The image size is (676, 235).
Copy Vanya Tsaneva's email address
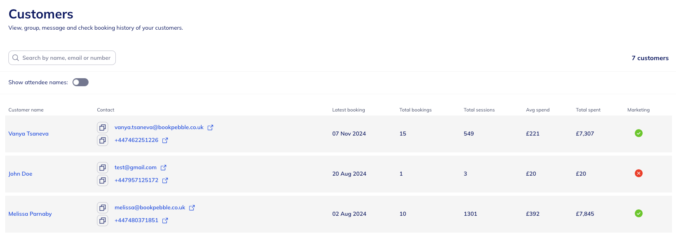103,128
